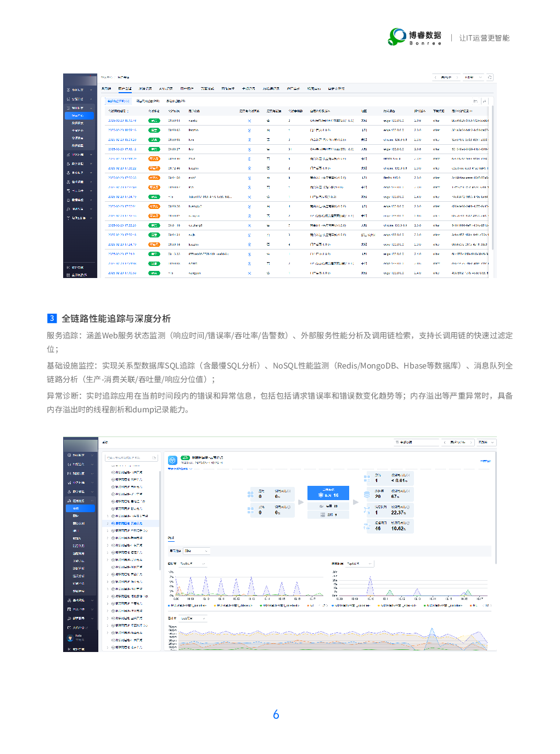Click the column settings icon above the table
The height and width of the screenshot is (754, 560).
(475, 101)
